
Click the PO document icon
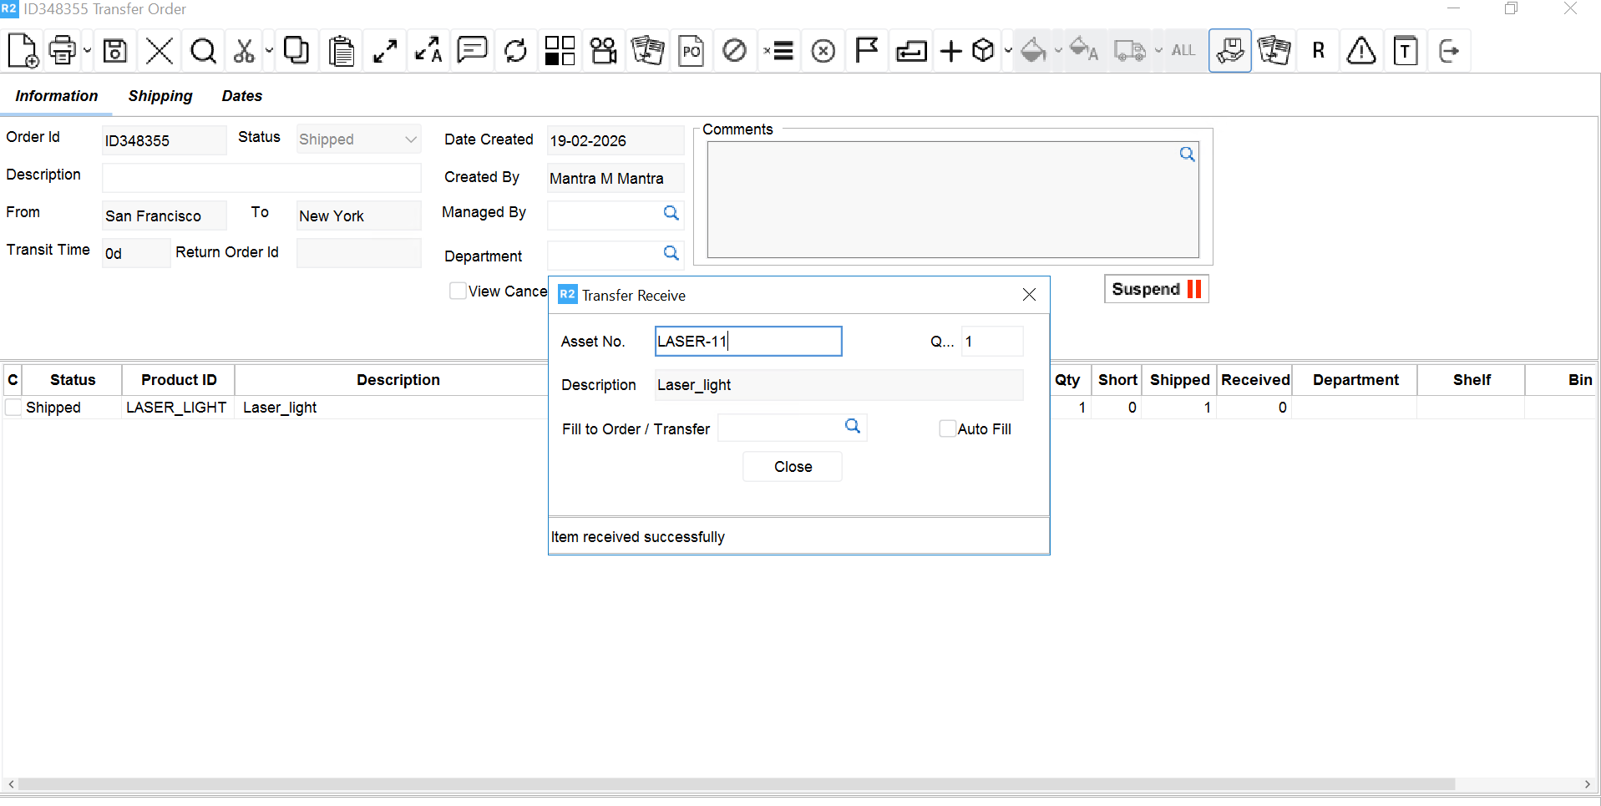point(691,51)
